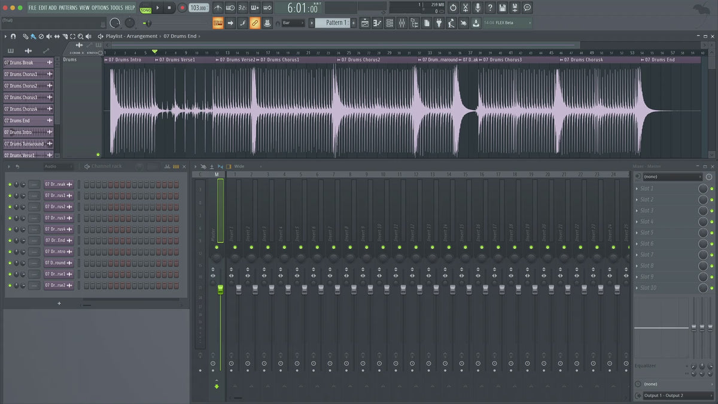Click the question mark help icon
The image size is (718, 404).
click(x=490, y=8)
